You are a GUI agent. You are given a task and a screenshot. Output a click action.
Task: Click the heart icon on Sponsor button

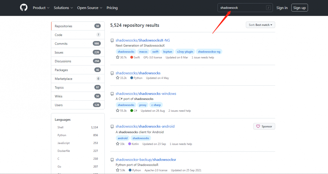coord(258,126)
